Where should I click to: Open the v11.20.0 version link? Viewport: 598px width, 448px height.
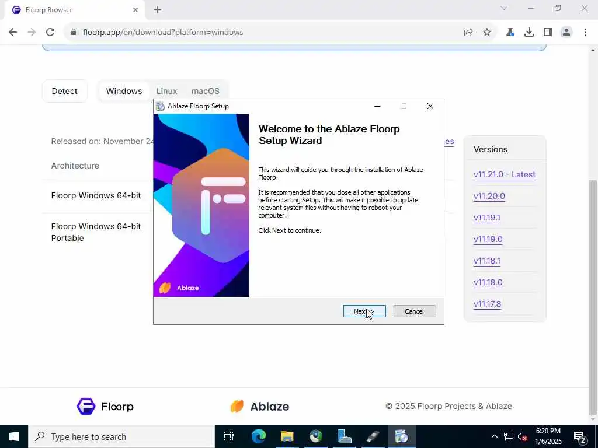point(489,196)
